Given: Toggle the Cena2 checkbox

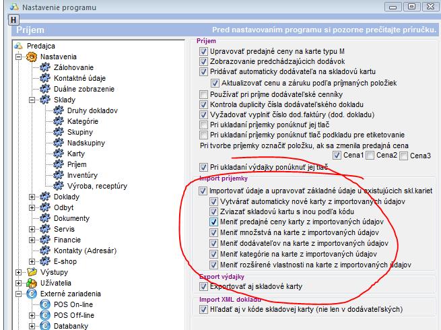Looking at the screenshot, I should coord(370,156).
